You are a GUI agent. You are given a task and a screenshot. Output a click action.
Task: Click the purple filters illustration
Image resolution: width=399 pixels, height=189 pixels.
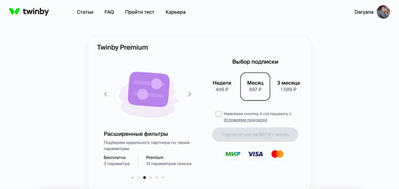(148, 89)
